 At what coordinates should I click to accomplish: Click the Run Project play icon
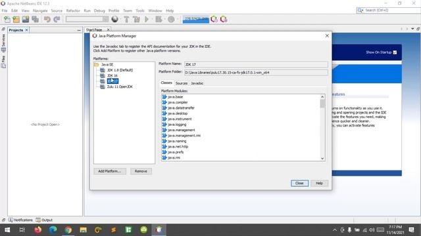coord(147,19)
